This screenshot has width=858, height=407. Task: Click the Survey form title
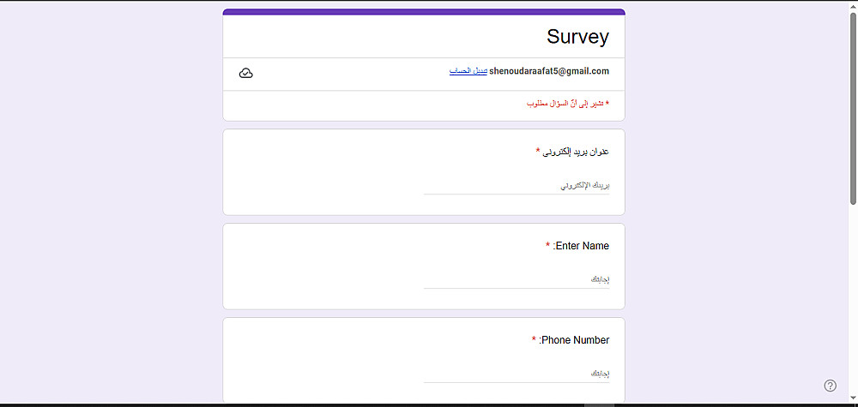(x=577, y=37)
